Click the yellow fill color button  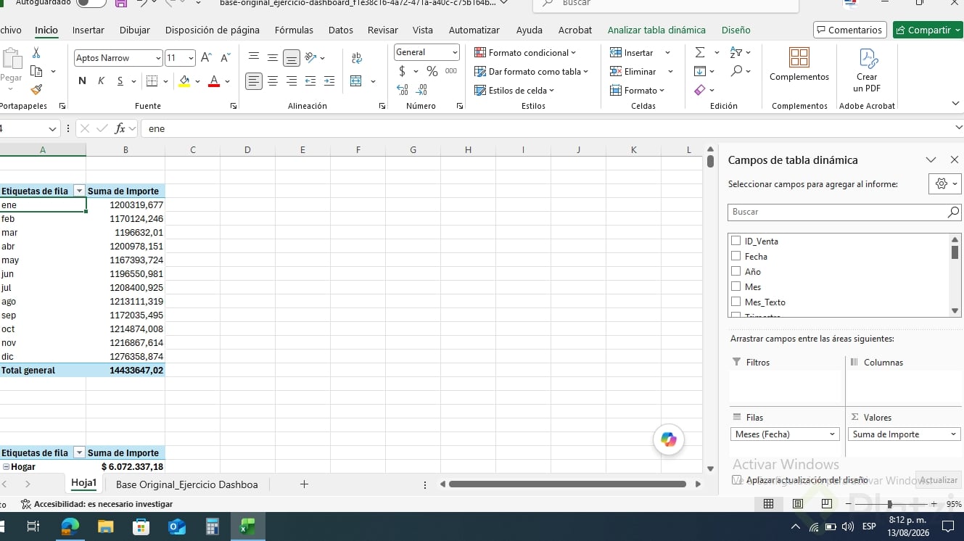184,81
